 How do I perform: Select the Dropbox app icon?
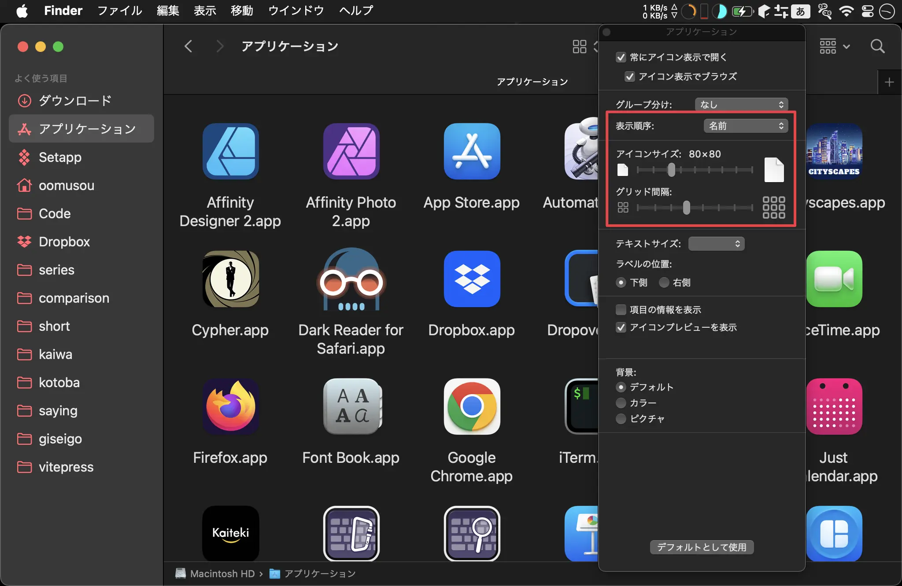[472, 279]
